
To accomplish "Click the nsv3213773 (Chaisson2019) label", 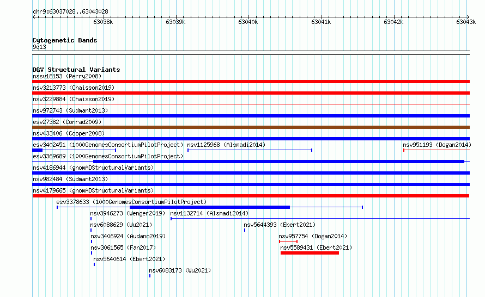I will point(74,88).
